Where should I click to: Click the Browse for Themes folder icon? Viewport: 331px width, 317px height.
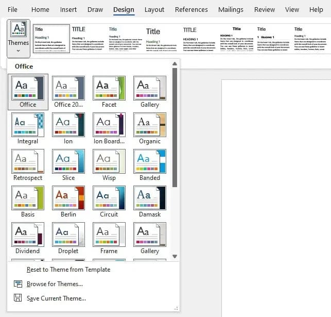(x=18, y=284)
